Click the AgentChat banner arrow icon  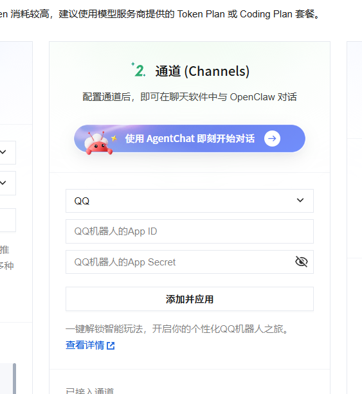[272, 138]
